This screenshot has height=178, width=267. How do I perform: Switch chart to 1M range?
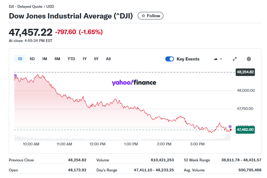click(44, 59)
